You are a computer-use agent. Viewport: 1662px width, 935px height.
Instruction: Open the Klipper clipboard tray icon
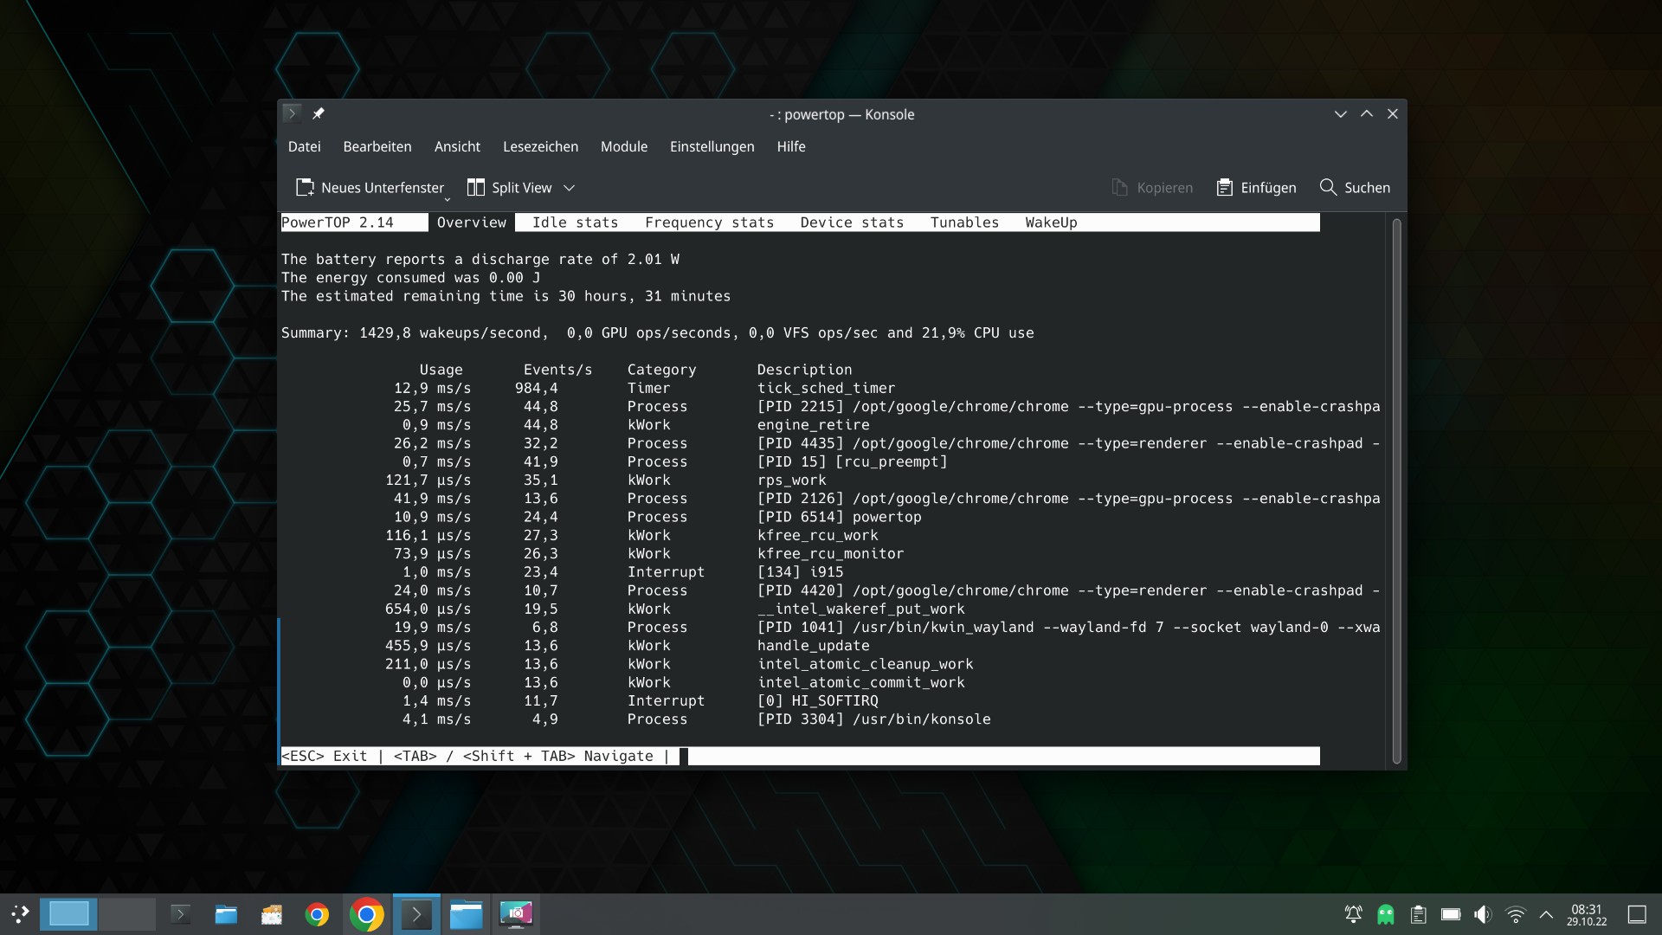(x=1417, y=914)
